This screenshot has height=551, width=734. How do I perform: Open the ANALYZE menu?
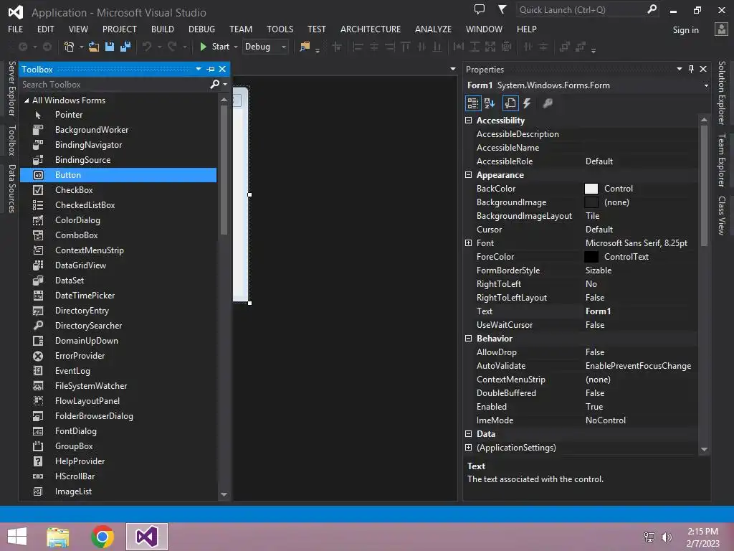433,29
